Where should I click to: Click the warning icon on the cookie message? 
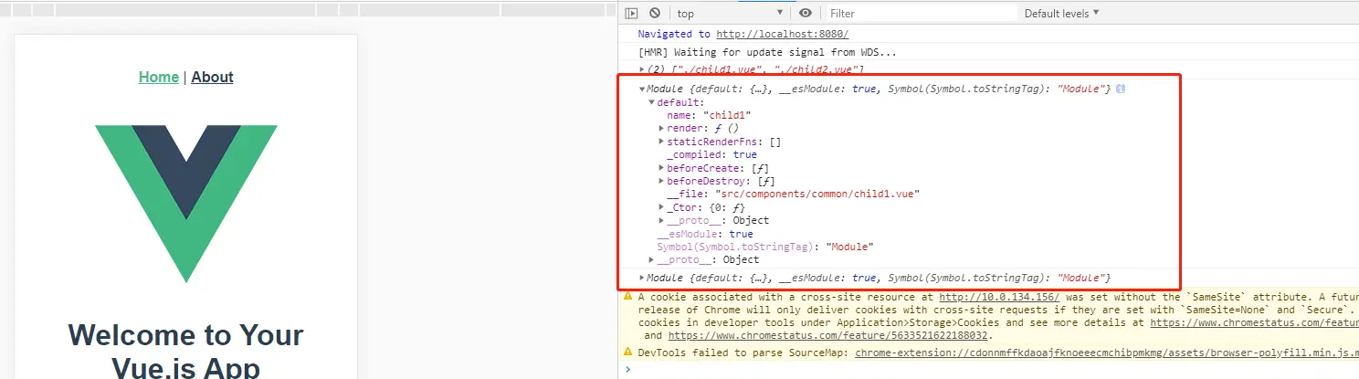click(627, 297)
